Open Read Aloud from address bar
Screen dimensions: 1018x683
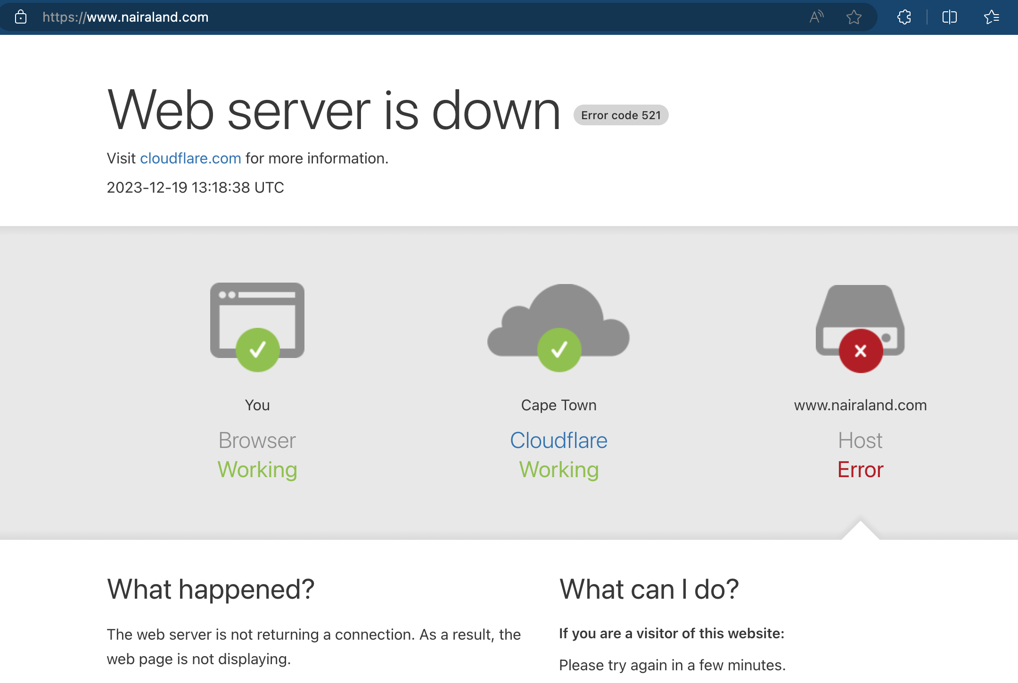[816, 17]
